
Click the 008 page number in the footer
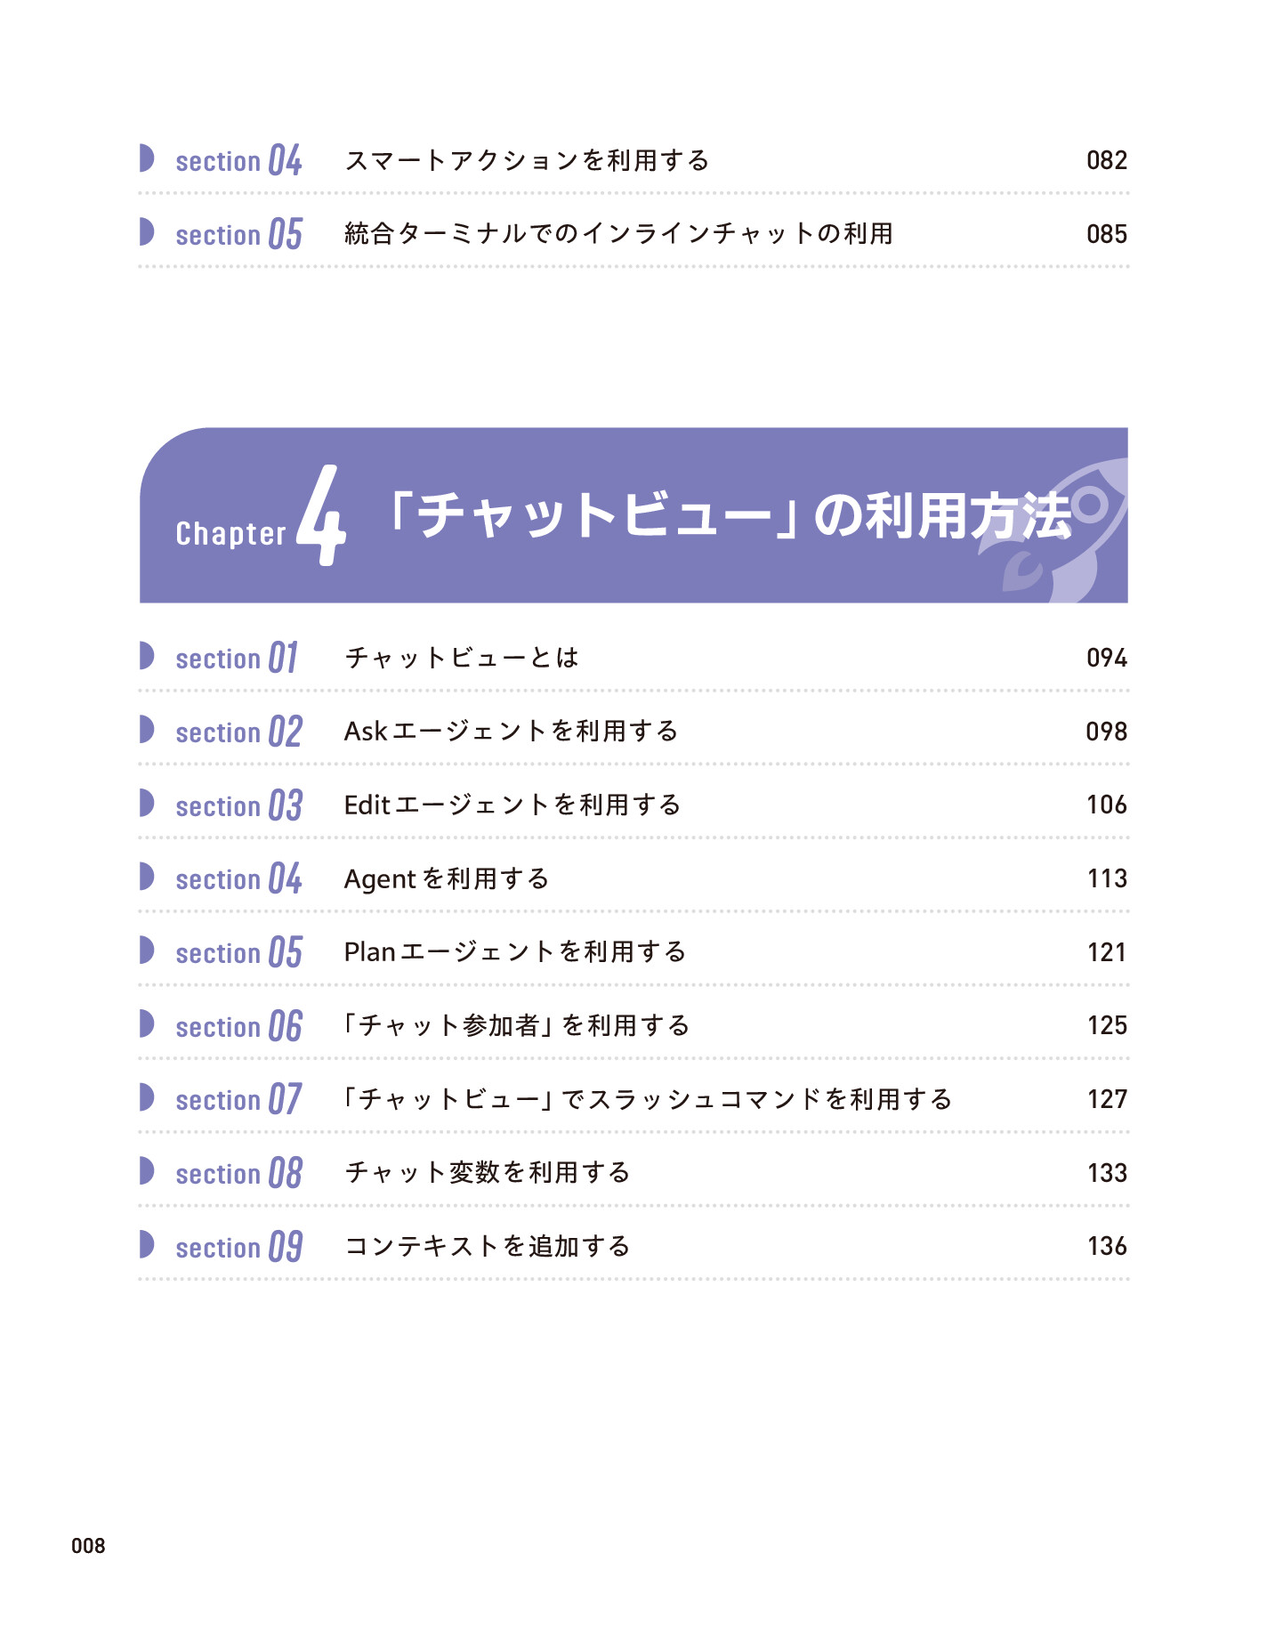pyautogui.click(x=88, y=1546)
